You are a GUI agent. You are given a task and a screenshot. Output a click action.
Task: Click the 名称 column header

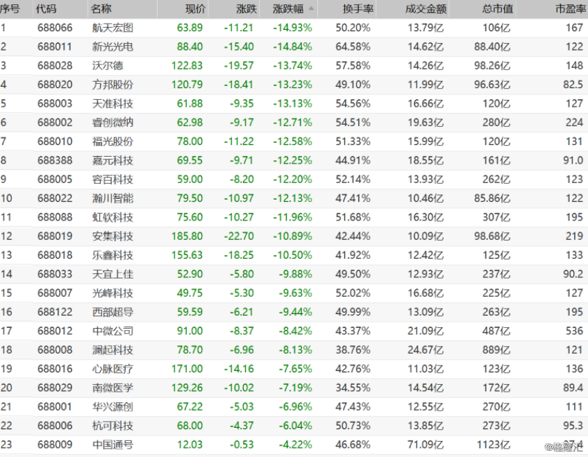101,8
